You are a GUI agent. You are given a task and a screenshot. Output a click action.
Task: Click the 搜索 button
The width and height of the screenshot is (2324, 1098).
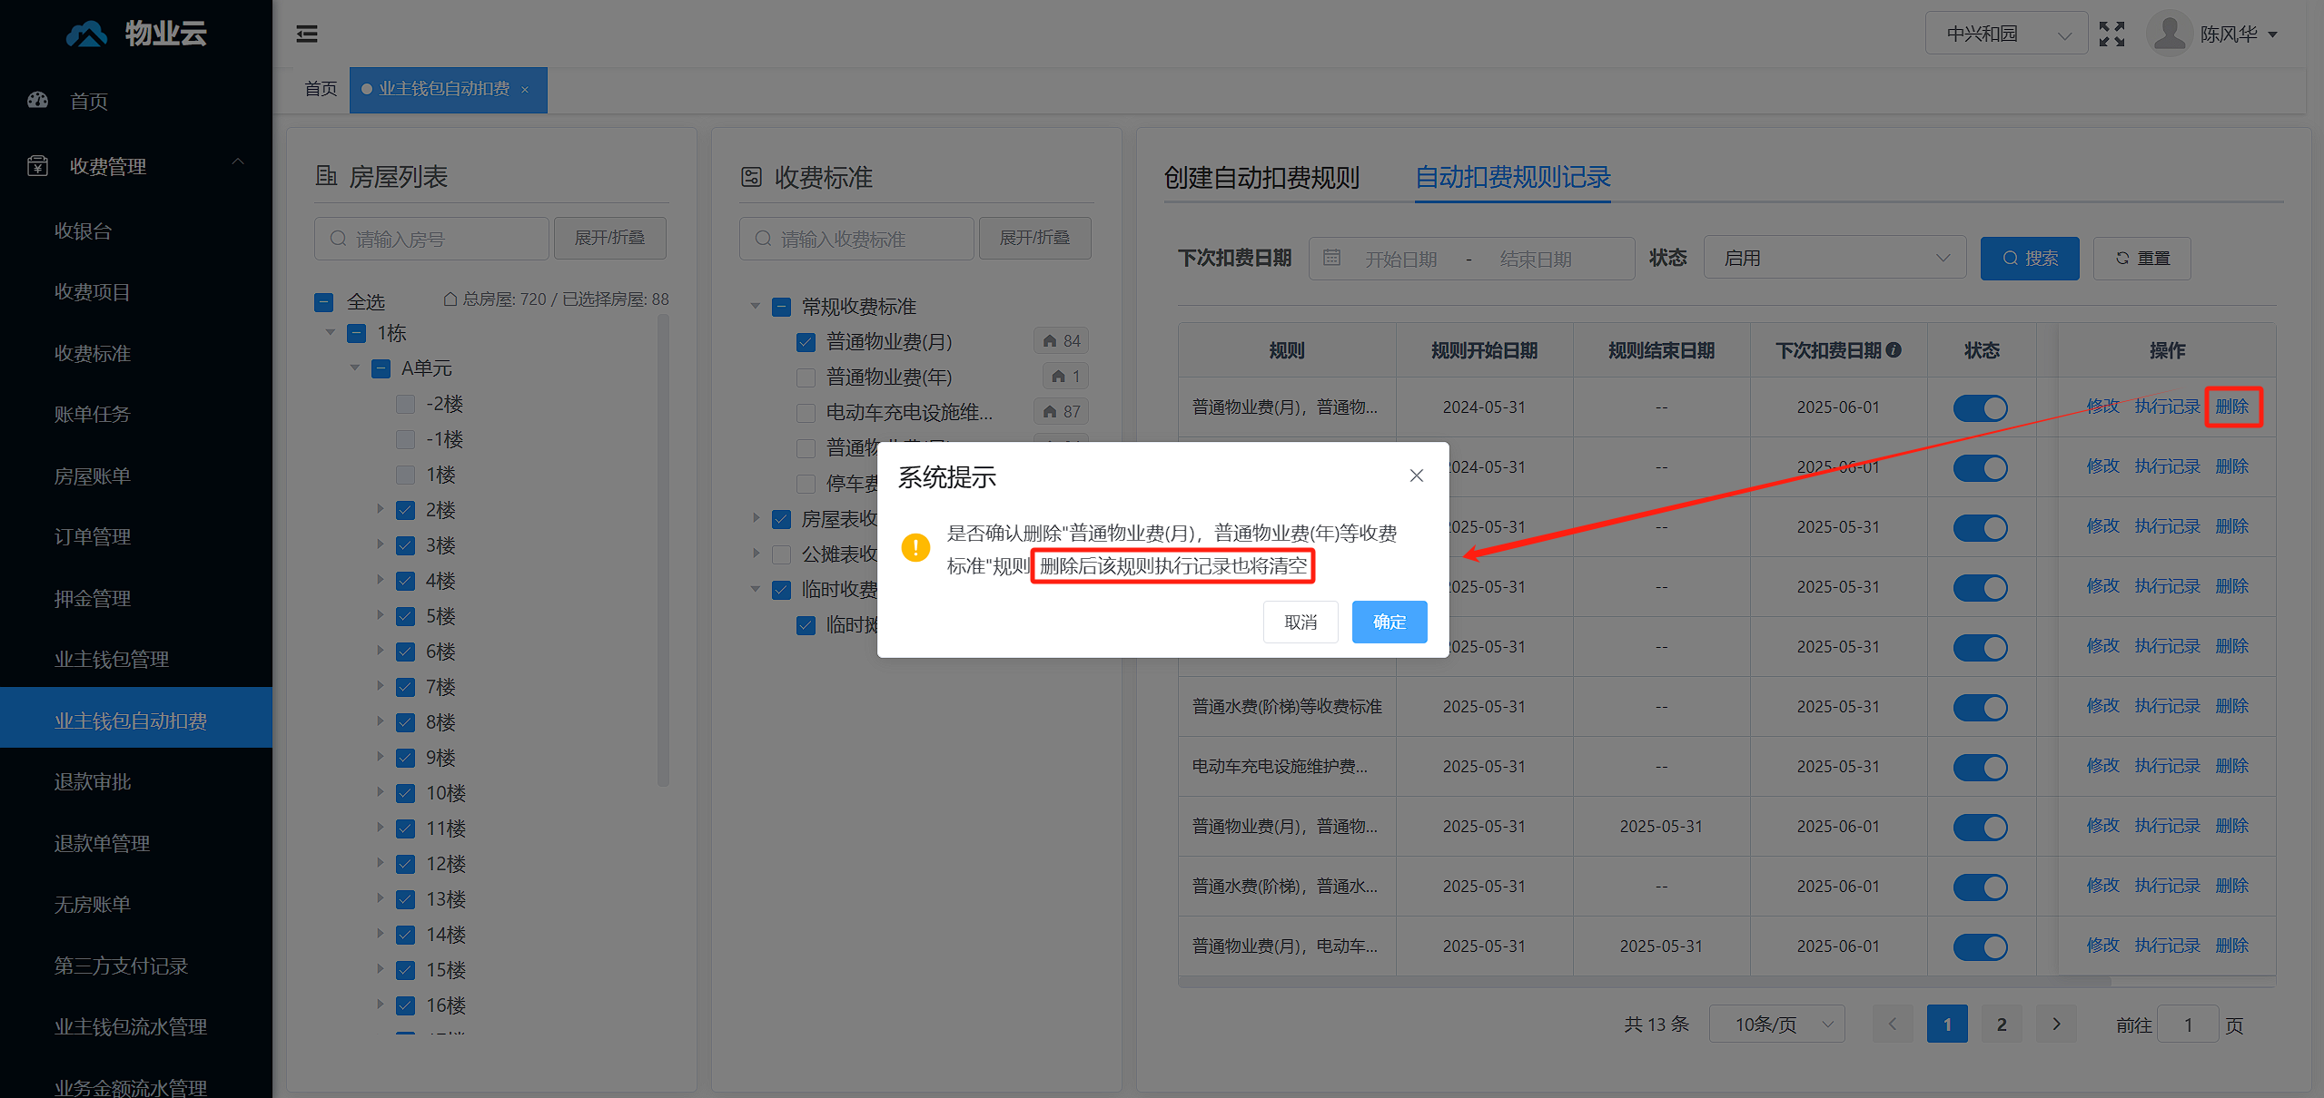click(x=2030, y=259)
